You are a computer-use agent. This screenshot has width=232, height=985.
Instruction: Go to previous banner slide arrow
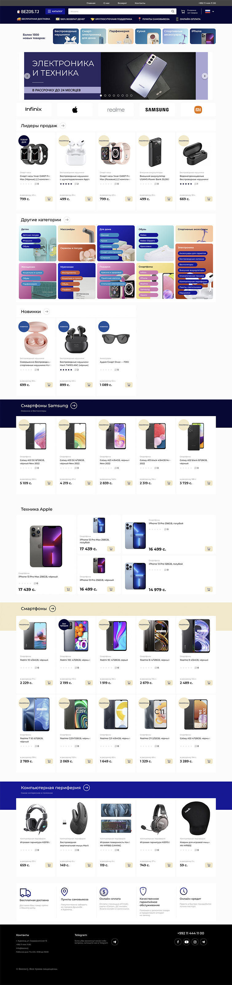coord(27,76)
